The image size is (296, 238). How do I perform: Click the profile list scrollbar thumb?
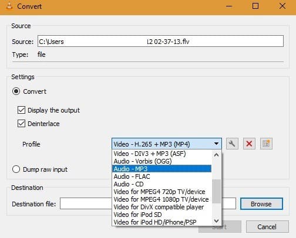(x=216, y=191)
